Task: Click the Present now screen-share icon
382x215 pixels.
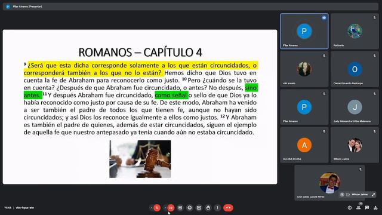Action: pyautogui.click(x=199, y=208)
